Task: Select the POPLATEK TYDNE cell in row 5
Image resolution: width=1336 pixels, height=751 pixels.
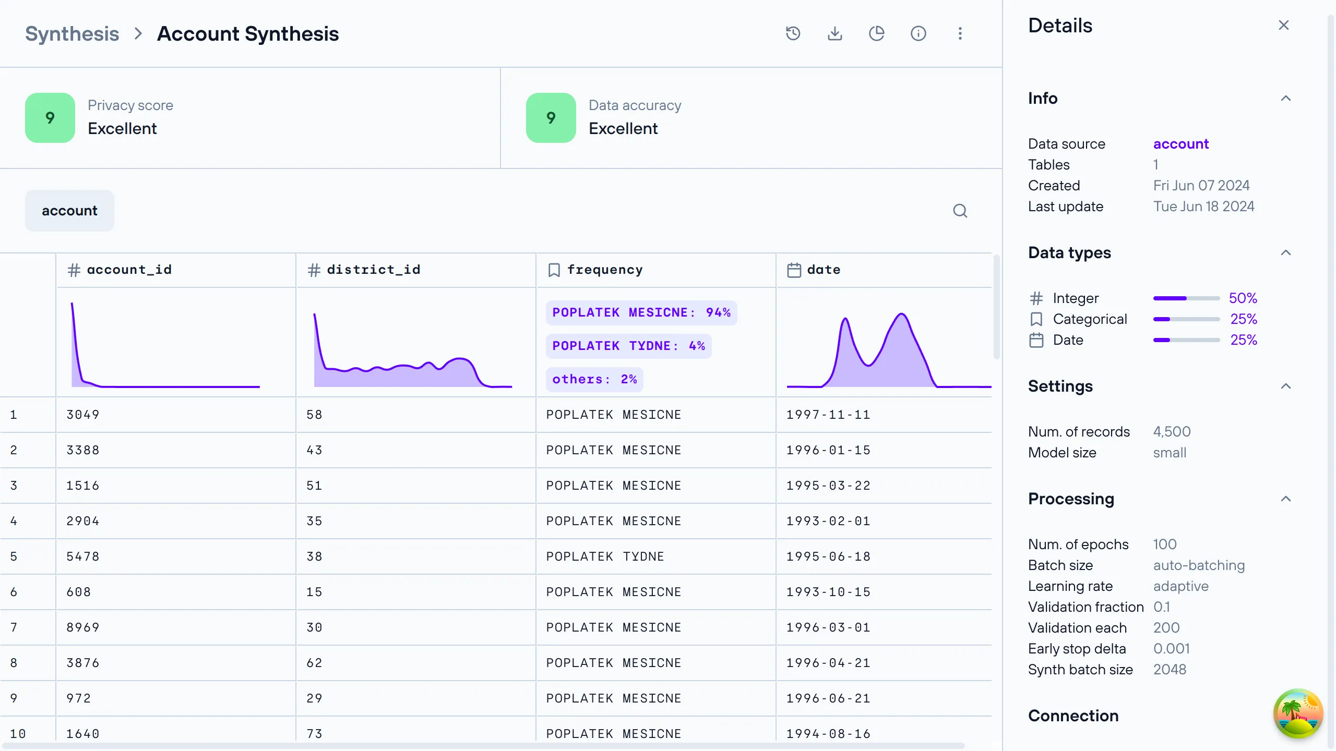Action: click(x=656, y=557)
